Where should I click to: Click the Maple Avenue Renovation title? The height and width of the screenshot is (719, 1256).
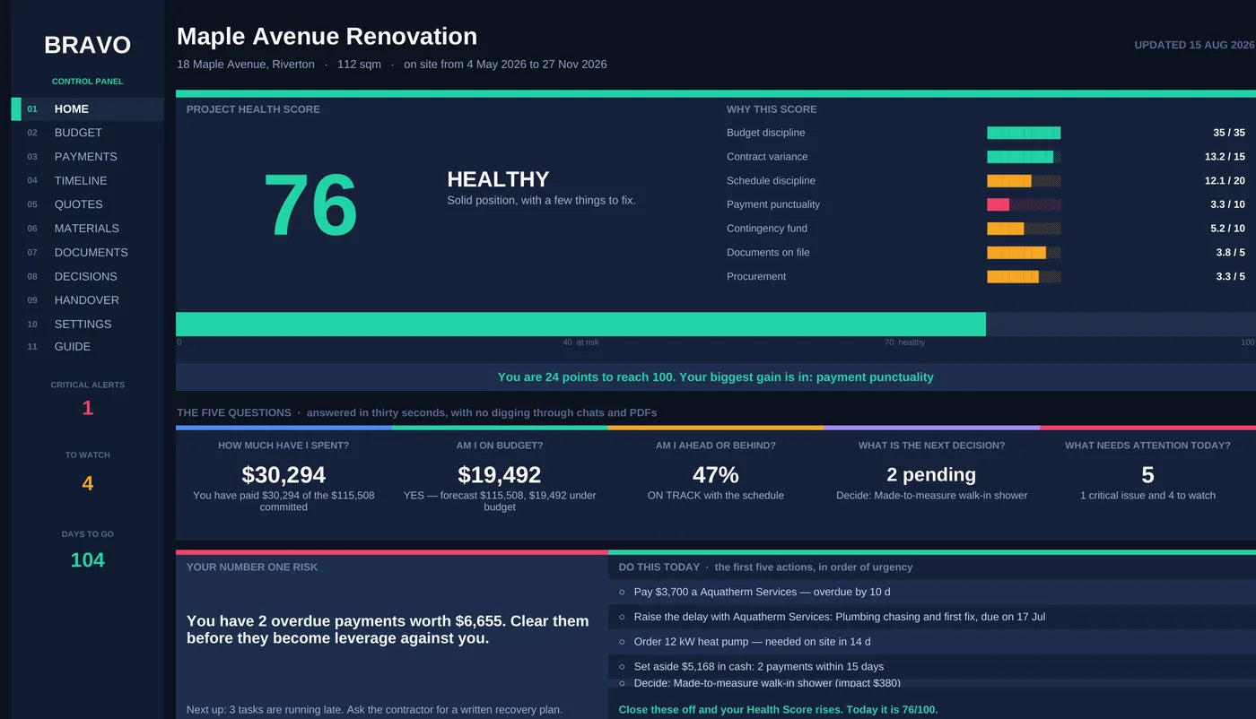(327, 37)
